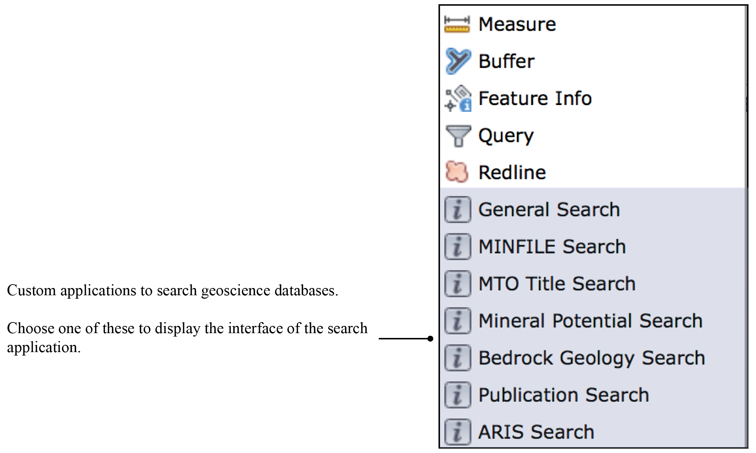Open General Search from the list
The height and width of the screenshot is (453, 756).
(549, 209)
